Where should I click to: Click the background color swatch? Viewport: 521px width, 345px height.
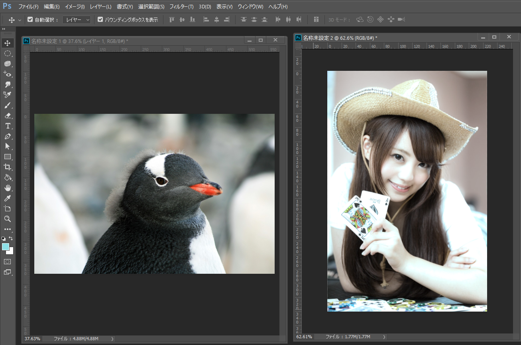click(x=11, y=251)
